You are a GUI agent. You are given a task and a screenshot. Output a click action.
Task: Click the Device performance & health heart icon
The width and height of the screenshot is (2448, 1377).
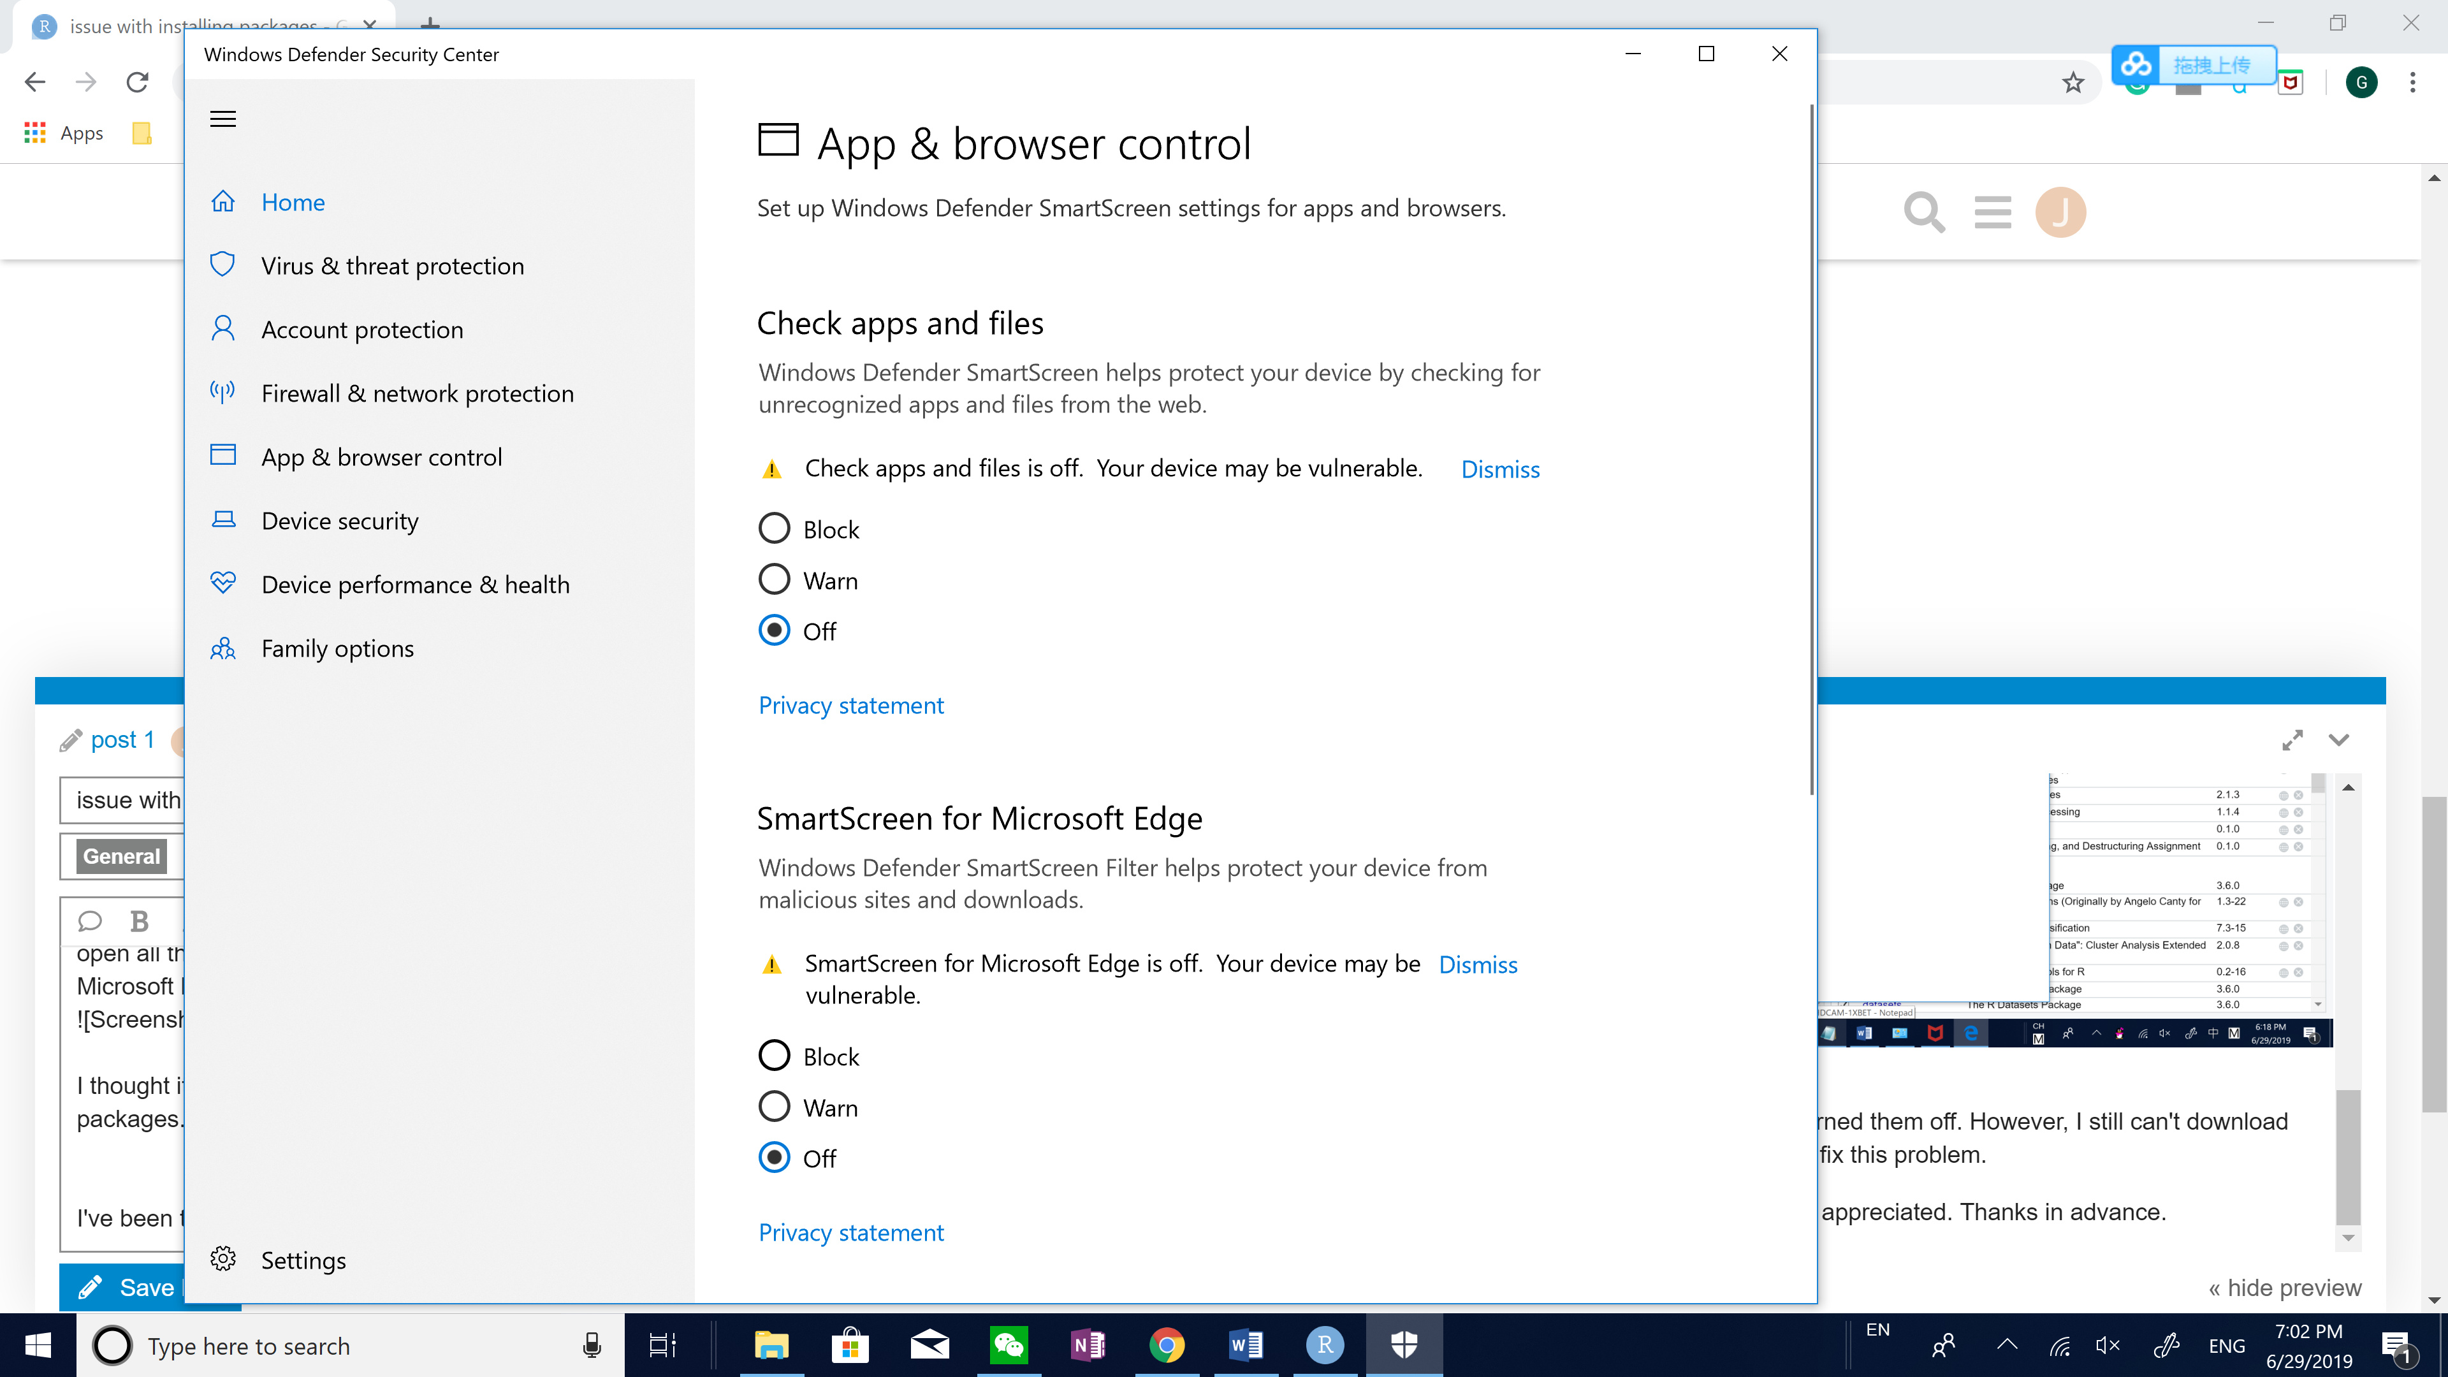(x=222, y=583)
